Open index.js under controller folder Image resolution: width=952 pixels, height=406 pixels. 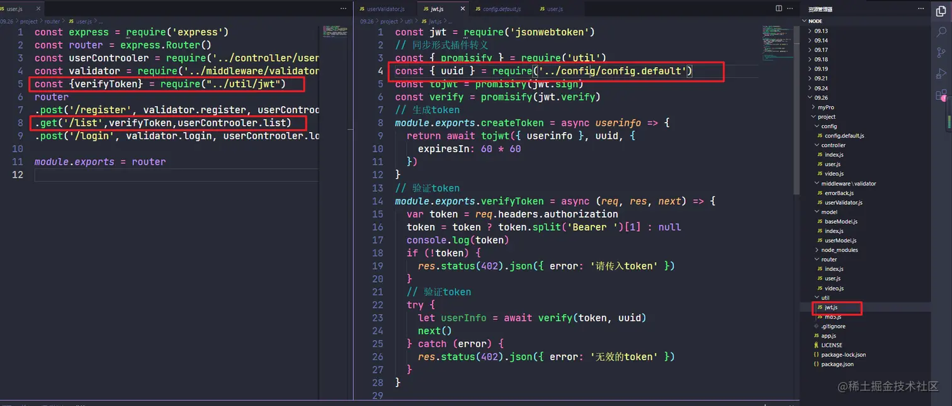point(834,155)
